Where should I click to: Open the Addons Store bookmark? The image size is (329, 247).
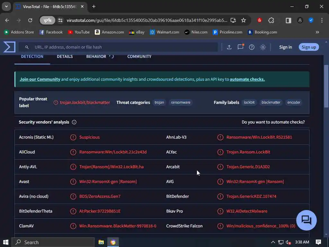[x=19, y=32]
